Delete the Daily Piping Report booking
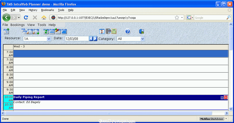This screenshot has height=123, width=234. click(226, 98)
